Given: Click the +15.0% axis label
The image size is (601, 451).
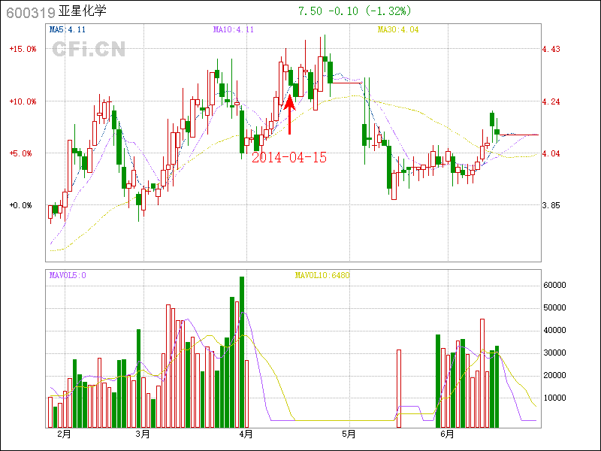Looking at the screenshot, I should click(23, 49).
